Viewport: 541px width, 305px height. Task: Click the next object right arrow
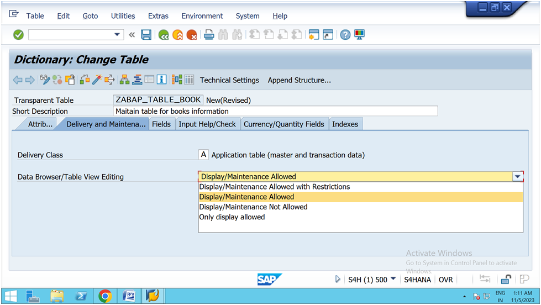click(30, 80)
